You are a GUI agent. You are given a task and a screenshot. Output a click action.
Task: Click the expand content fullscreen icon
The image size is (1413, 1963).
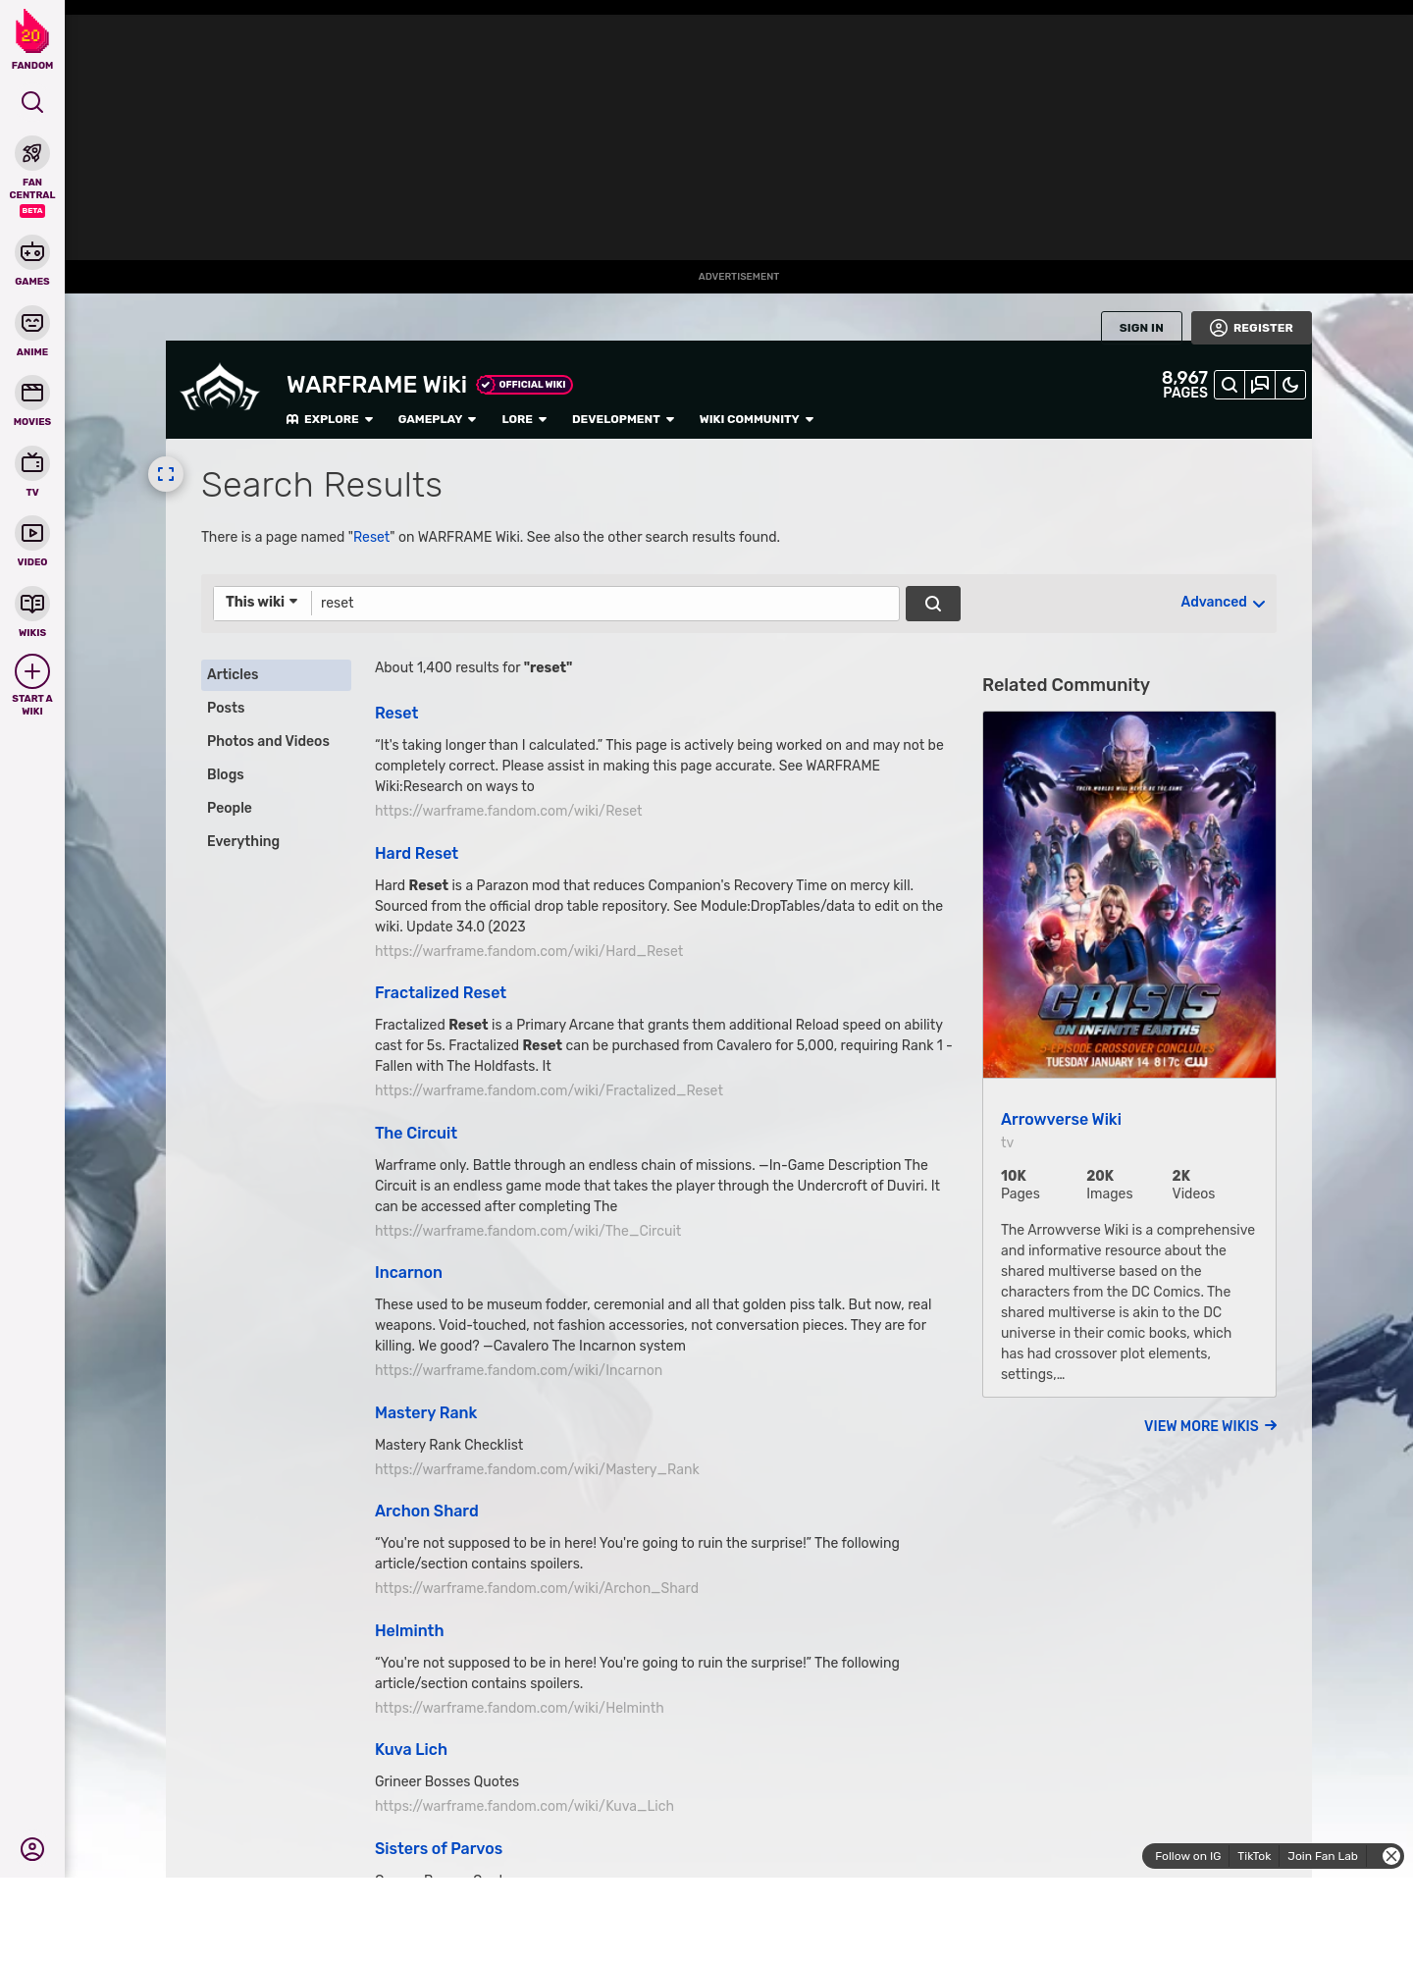[166, 474]
